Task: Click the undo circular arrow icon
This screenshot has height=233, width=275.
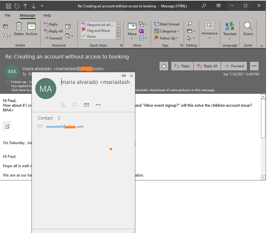Action: (17, 6)
